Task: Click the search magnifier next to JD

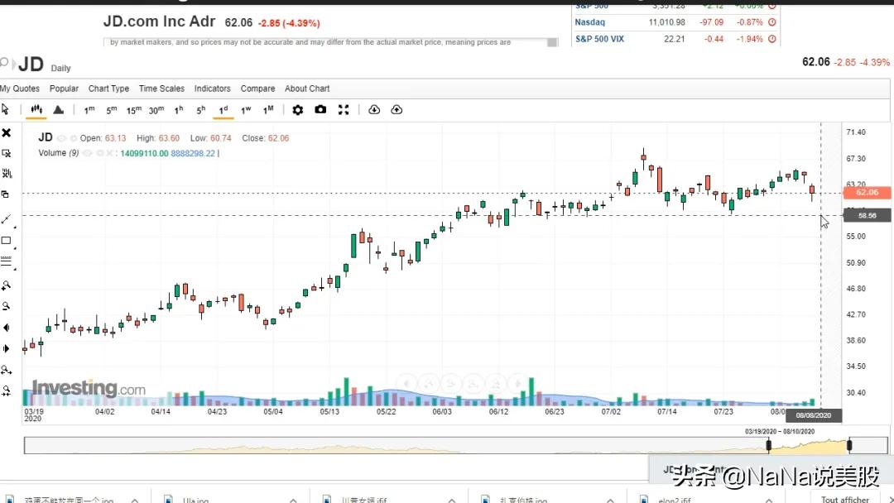Action: pyautogui.click(x=4, y=62)
